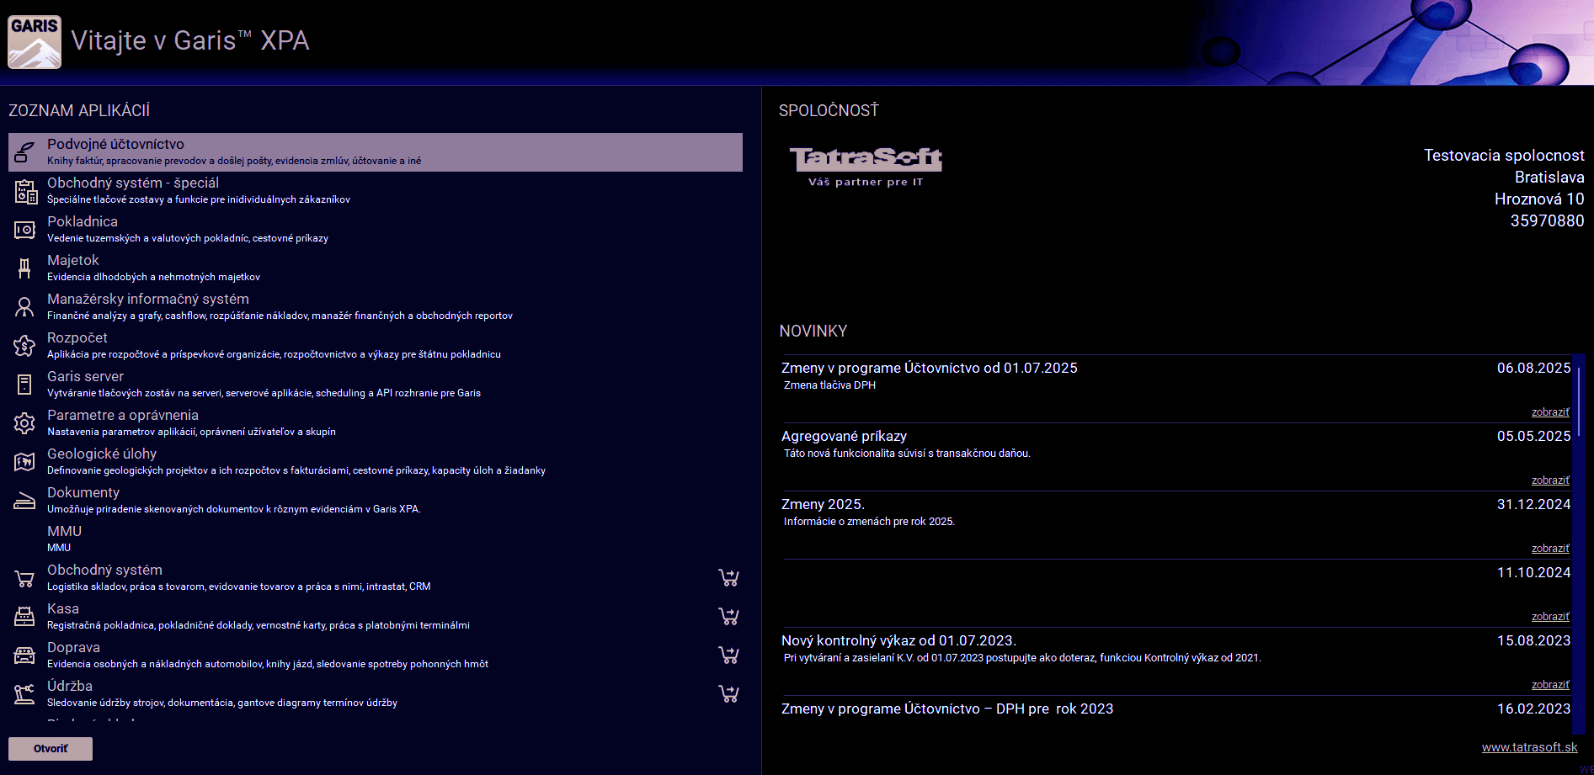
Task: Click headline Zmeny v programe Účtovníctvo – DPH pre rok 2023
Action: point(947,709)
